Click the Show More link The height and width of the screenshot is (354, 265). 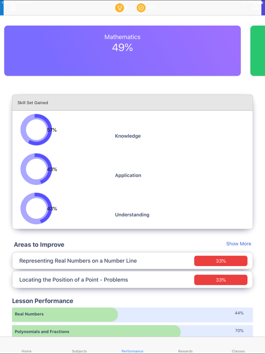[x=238, y=244]
